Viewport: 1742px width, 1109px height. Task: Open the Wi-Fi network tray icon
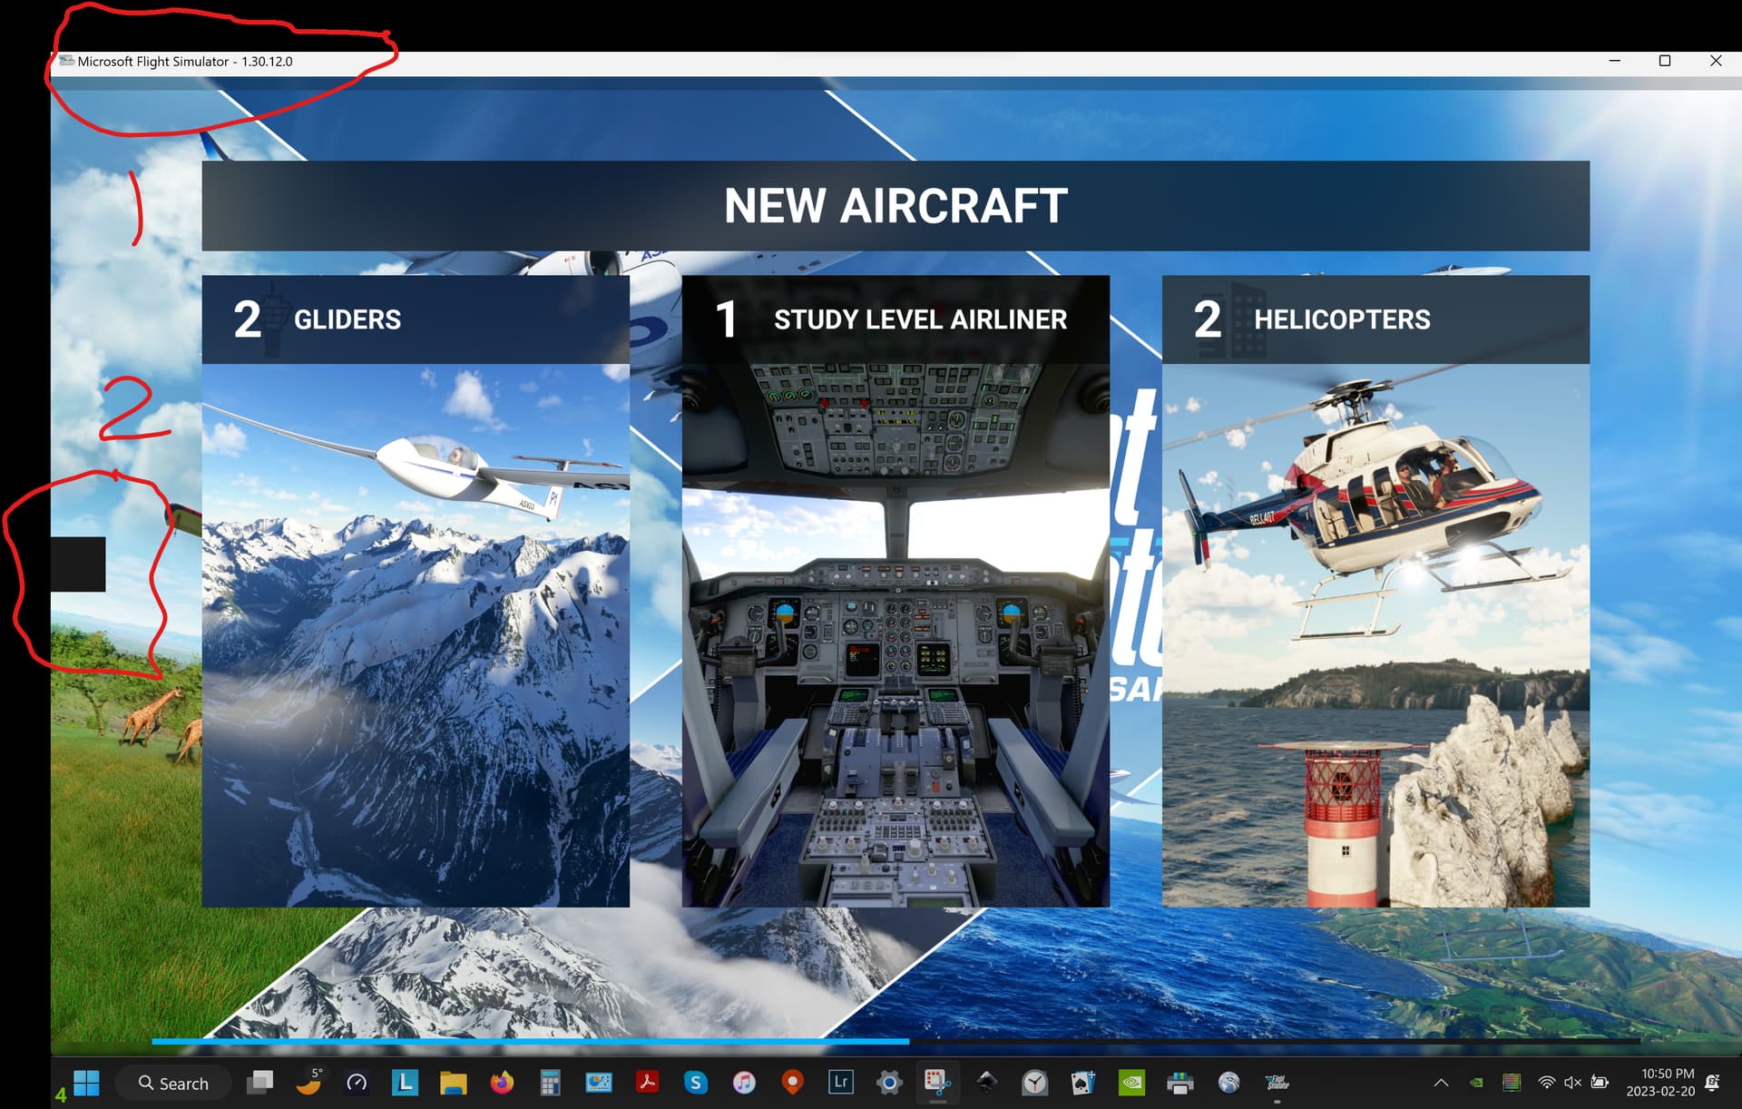(1547, 1083)
